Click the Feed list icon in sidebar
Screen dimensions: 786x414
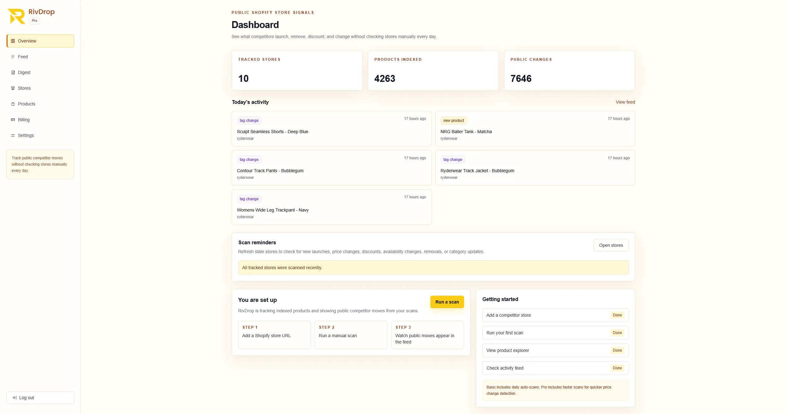(13, 57)
